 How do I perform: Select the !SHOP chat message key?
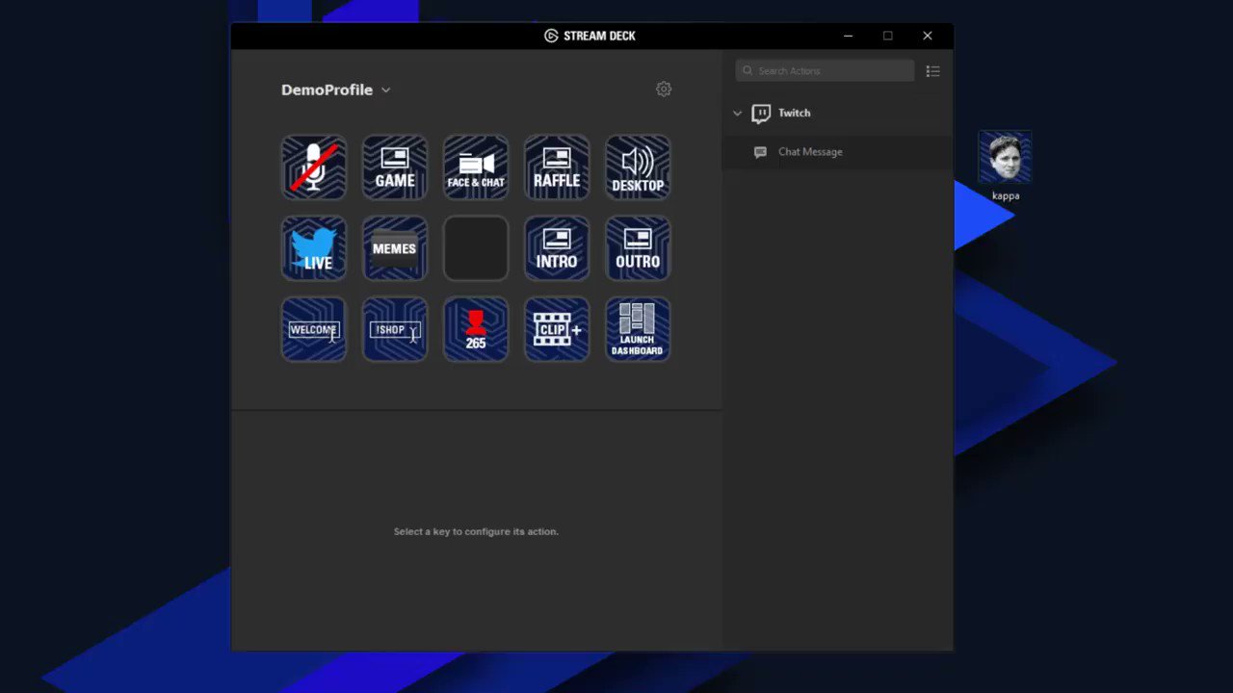395,329
